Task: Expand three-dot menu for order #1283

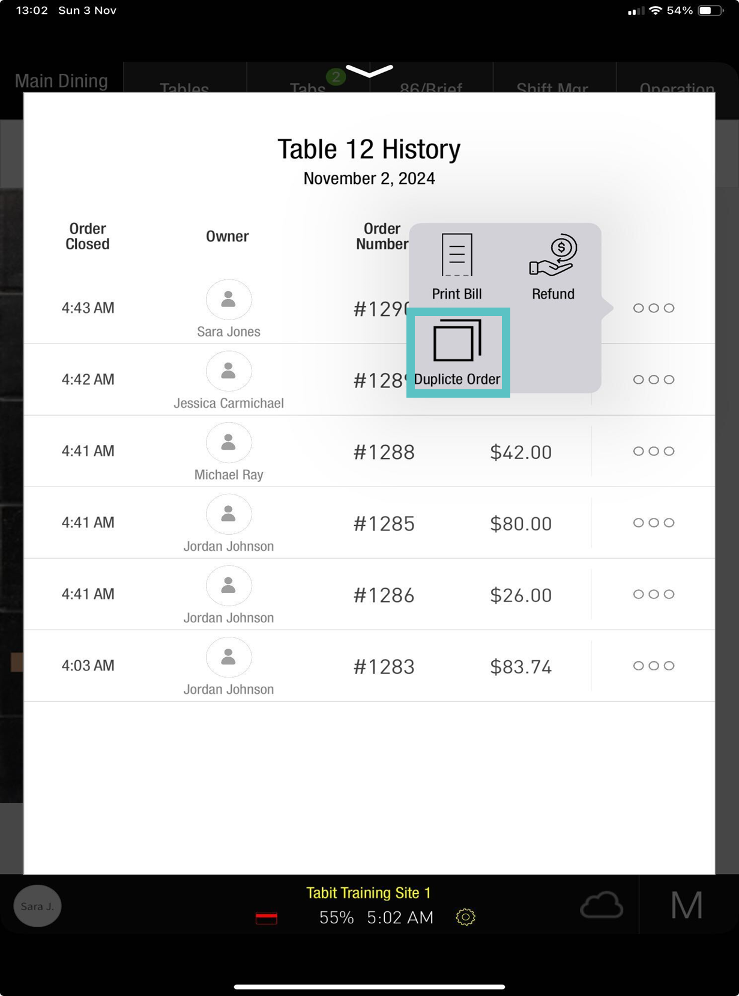Action: [654, 666]
